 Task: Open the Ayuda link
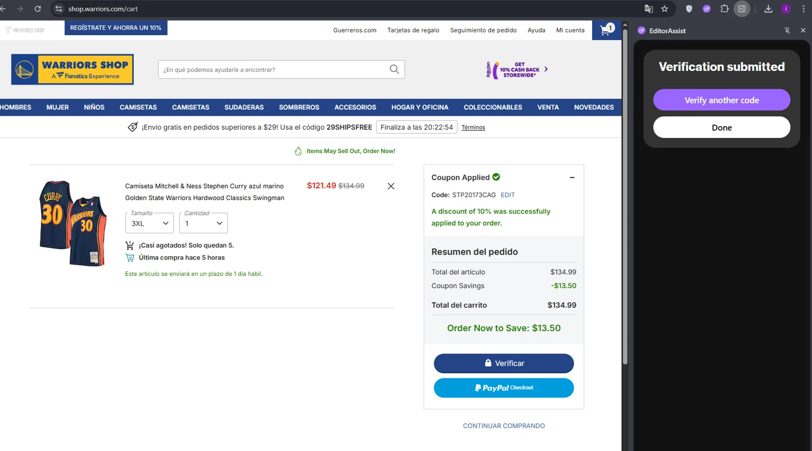pyautogui.click(x=536, y=30)
